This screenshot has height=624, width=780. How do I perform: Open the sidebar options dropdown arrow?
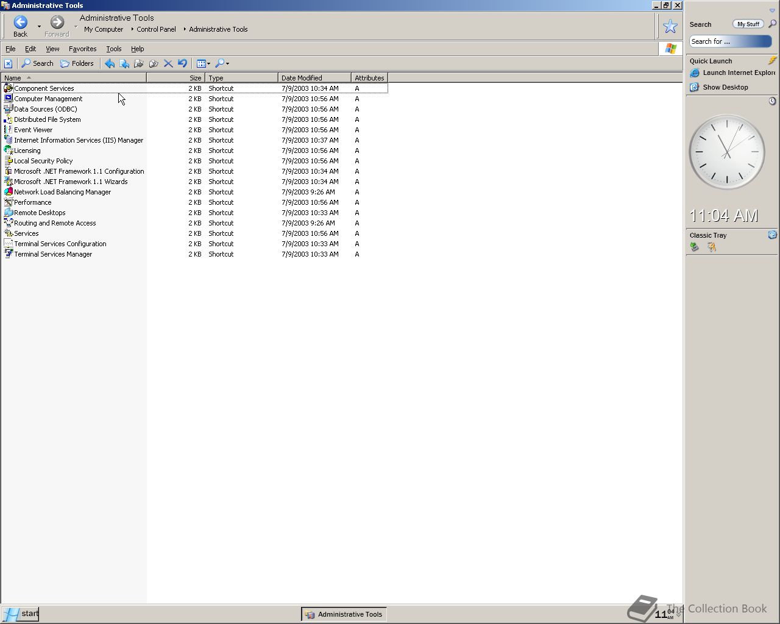tap(772, 10)
